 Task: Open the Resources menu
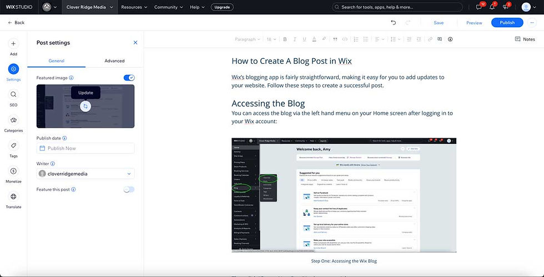tap(134, 7)
